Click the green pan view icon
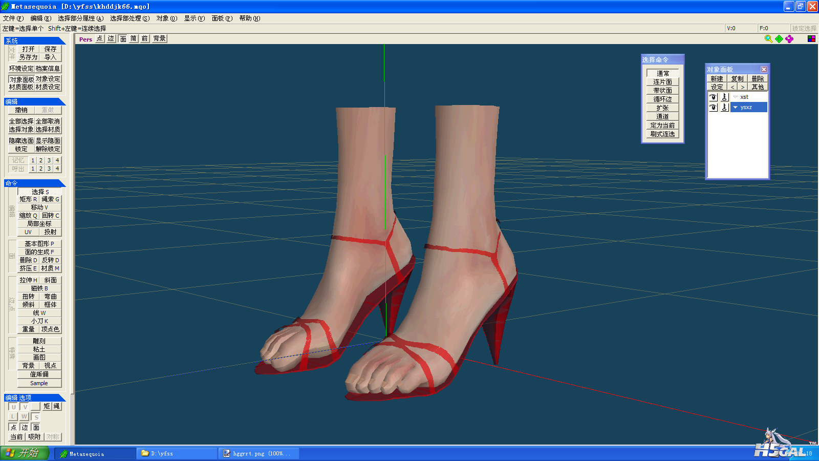Image resolution: width=819 pixels, height=461 pixels. point(779,39)
